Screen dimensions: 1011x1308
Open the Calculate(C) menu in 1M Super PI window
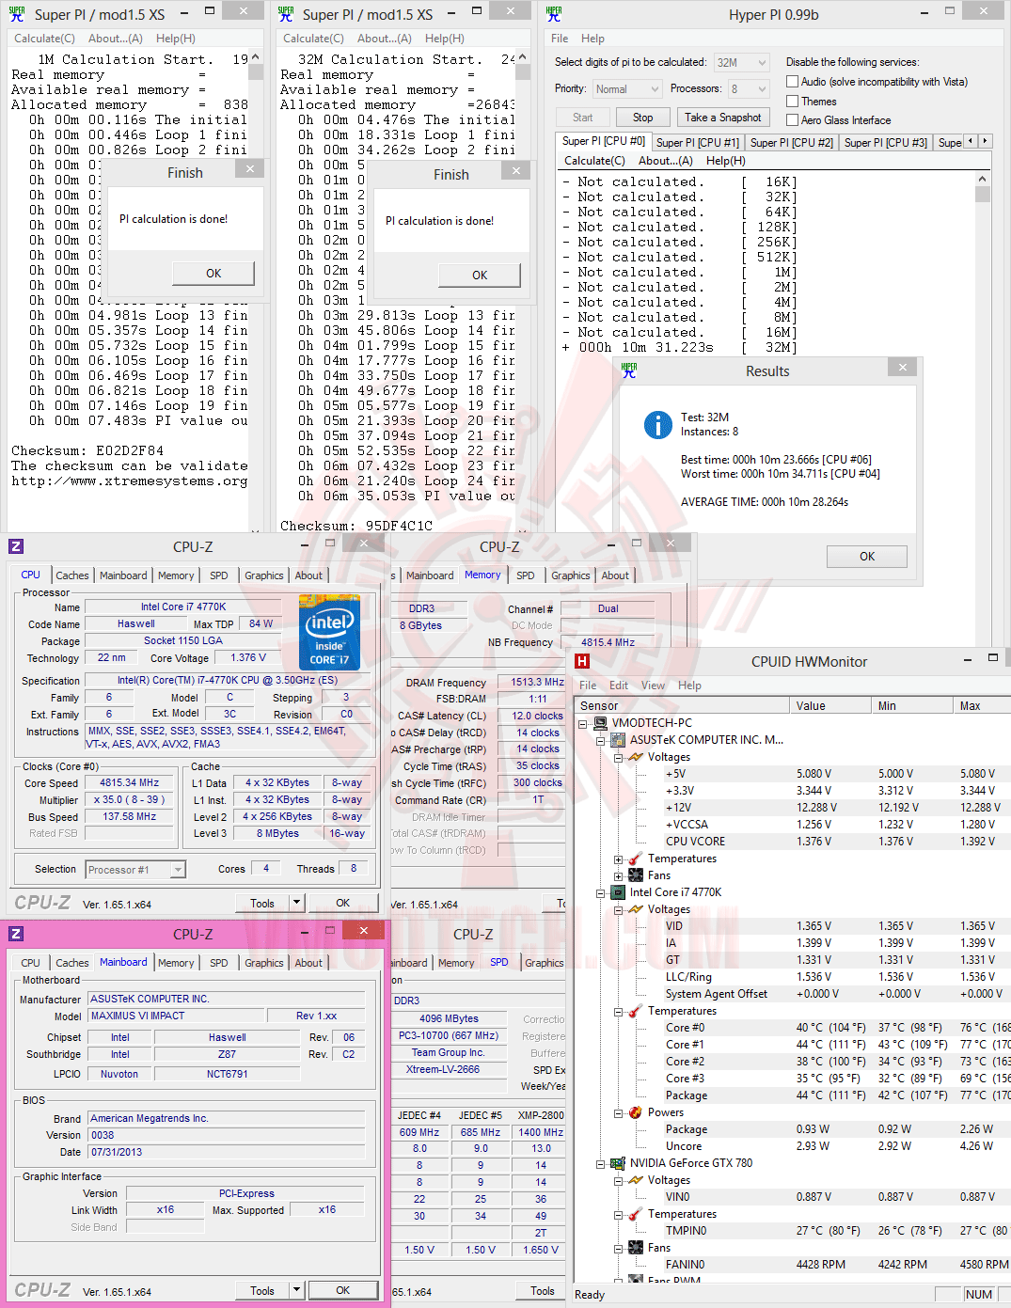tap(44, 39)
